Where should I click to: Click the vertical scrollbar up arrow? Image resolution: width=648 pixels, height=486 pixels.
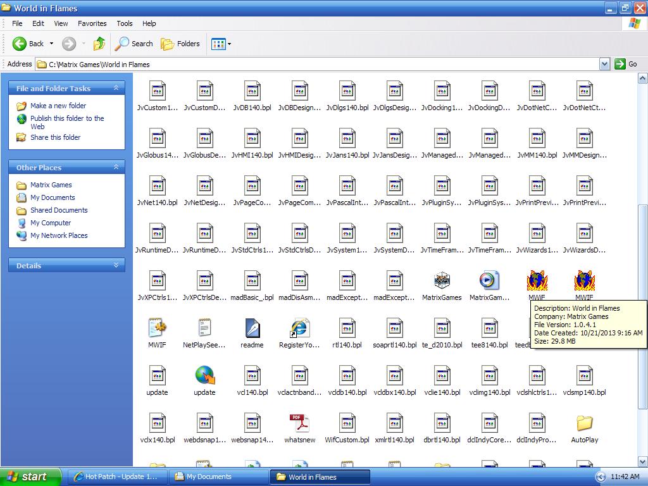(x=643, y=78)
